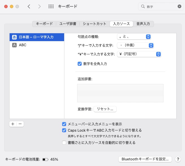Show all preferences grid icon
The width and height of the screenshot is (185, 166).
pos(51,6)
